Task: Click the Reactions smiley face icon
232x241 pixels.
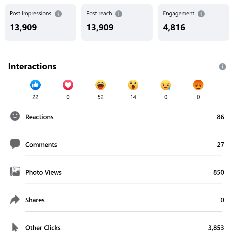Action: [x=15, y=116]
